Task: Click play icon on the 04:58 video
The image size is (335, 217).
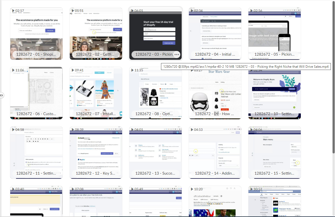Action: 13,130
